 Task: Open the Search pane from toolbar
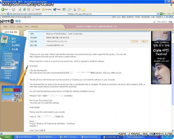point(36,9)
